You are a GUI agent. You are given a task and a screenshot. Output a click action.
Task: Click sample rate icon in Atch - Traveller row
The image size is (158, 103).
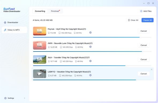76,61
